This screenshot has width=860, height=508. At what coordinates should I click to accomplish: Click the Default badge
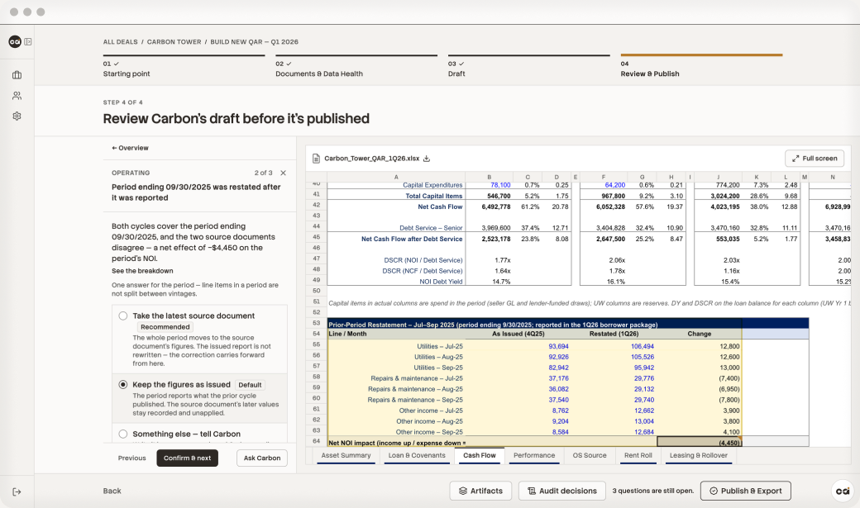(x=250, y=385)
